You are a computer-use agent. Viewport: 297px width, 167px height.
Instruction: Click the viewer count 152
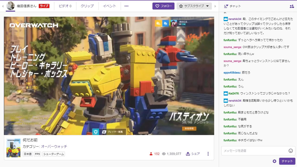click(157, 154)
